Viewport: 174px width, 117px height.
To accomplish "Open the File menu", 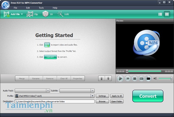I will pyautogui.click(x=16, y=8).
